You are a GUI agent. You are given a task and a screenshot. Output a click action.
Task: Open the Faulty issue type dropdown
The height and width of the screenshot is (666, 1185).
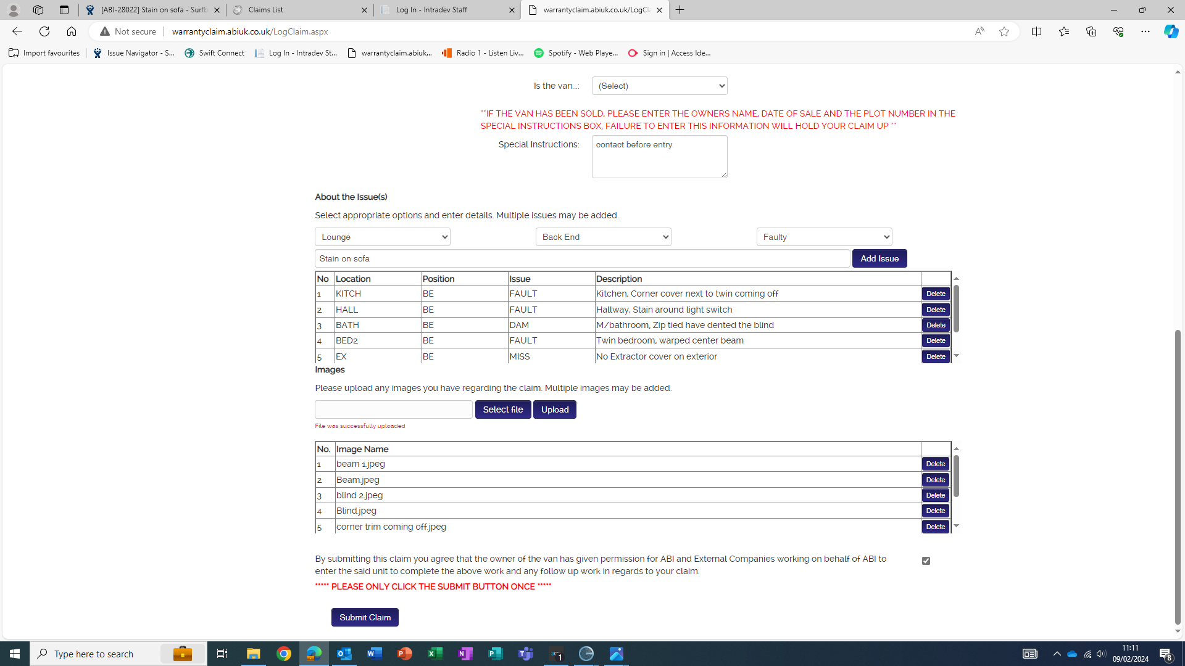[824, 237]
